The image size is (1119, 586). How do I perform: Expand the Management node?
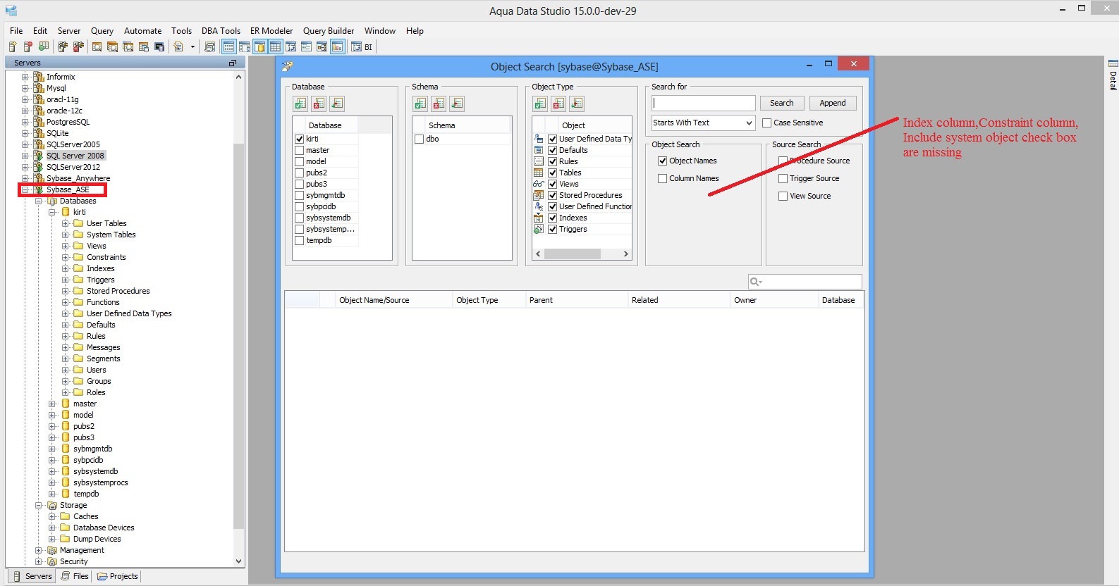(39, 550)
